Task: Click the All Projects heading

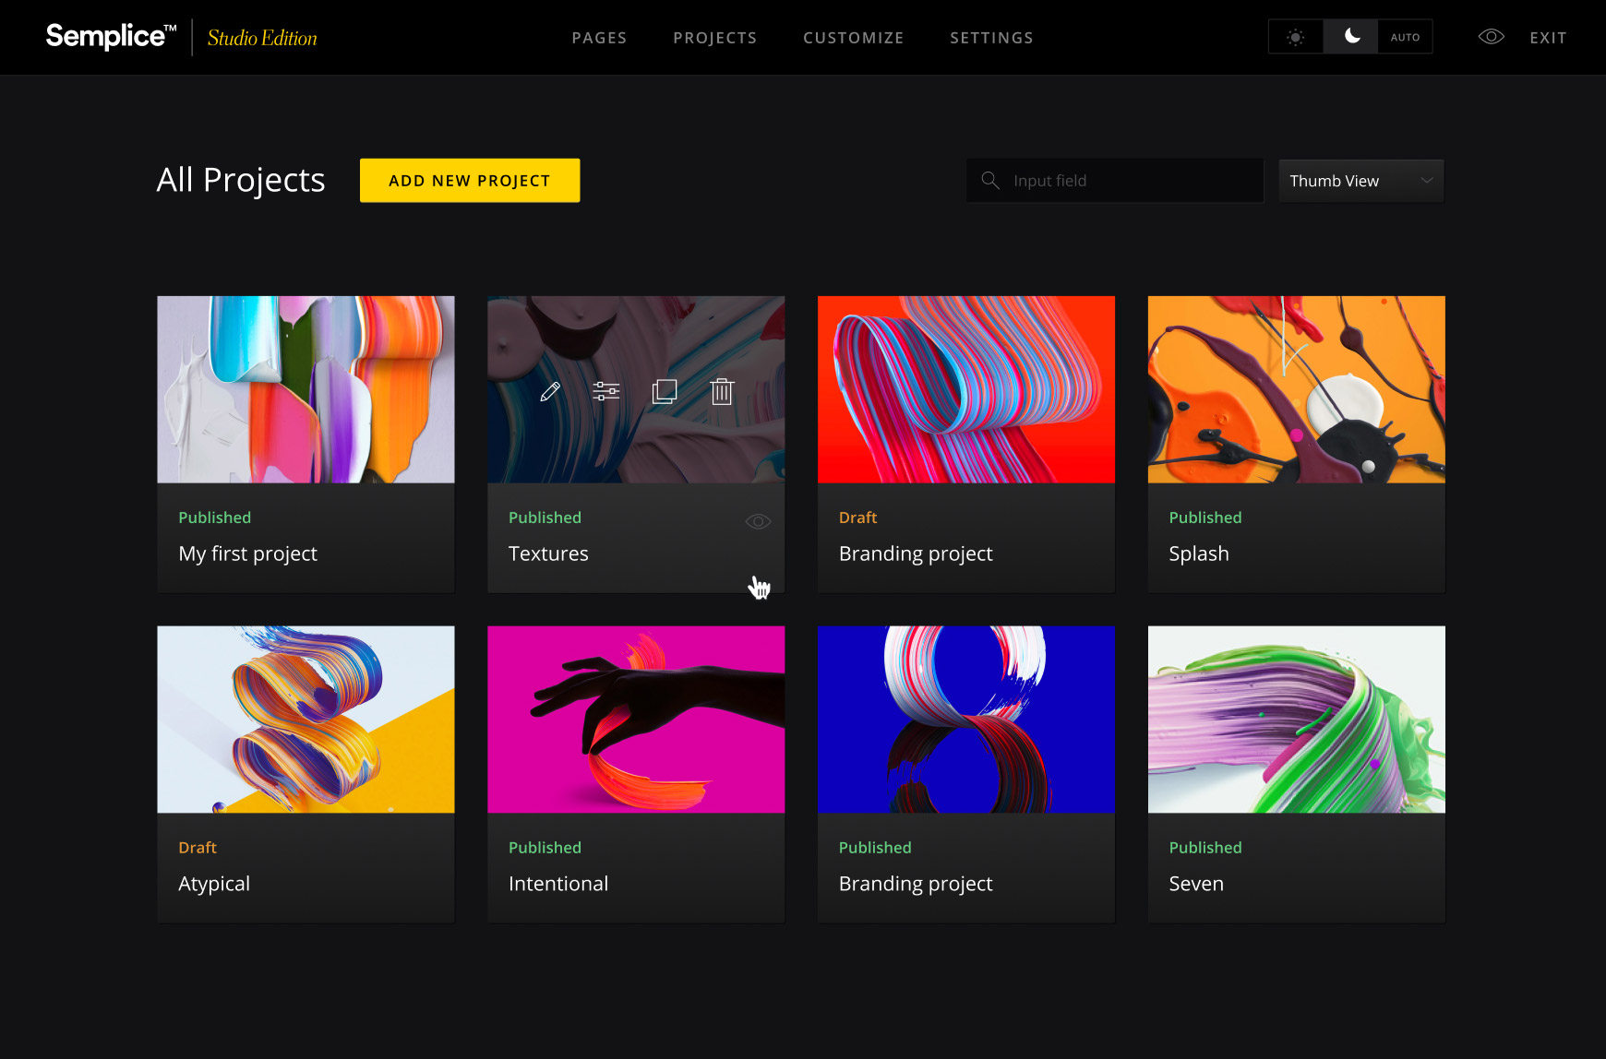Action: (x=241, y=180)
